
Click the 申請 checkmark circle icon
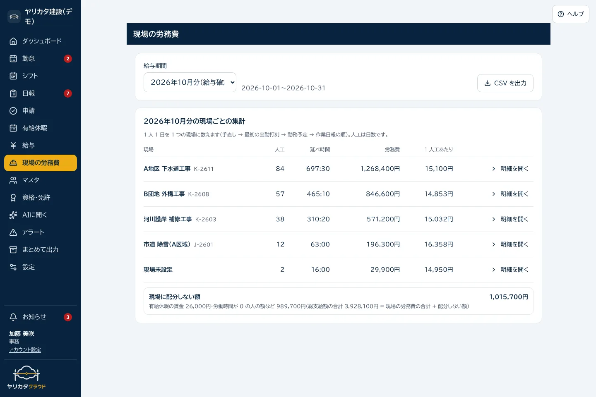tap(13, 110)
